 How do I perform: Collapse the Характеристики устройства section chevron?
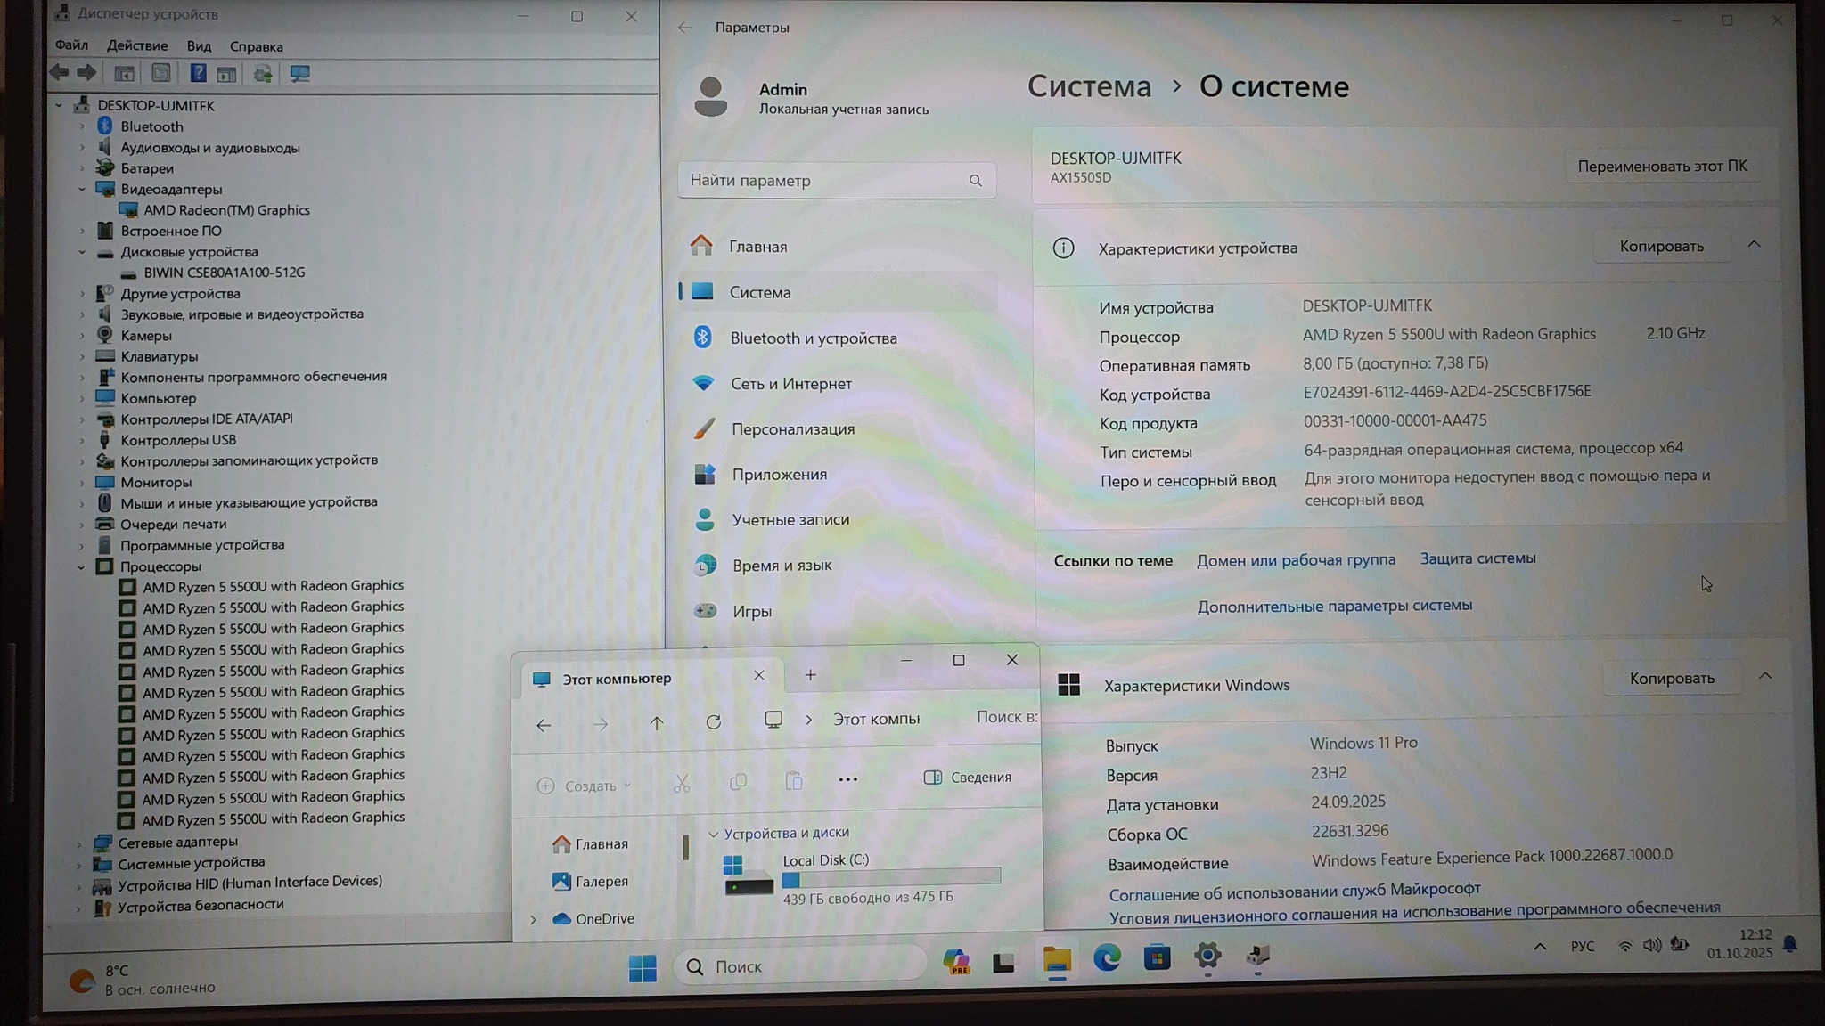pos(1754,245)
